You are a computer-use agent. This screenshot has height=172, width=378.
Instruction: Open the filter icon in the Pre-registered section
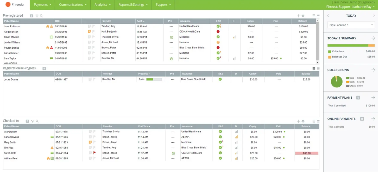(x=37, y=16)
